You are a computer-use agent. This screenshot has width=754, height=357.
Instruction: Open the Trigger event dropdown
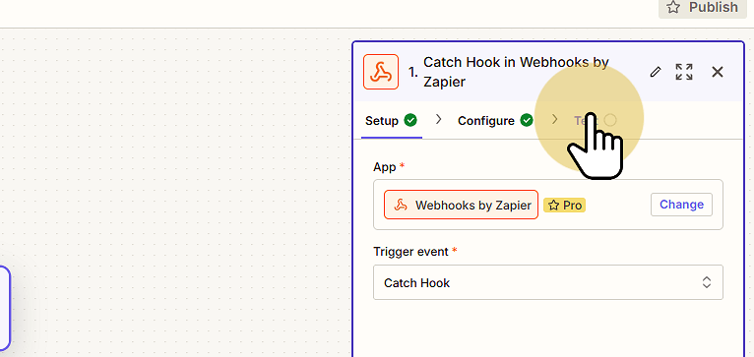point(548,282)
